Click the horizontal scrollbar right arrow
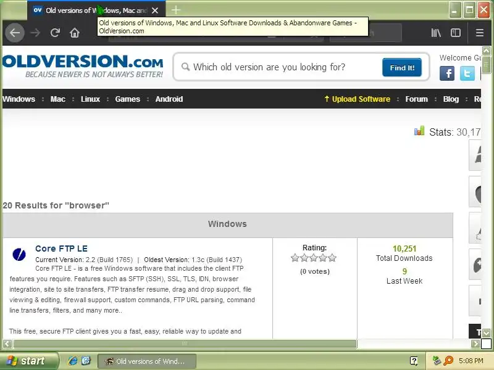 tap(475, 343)
